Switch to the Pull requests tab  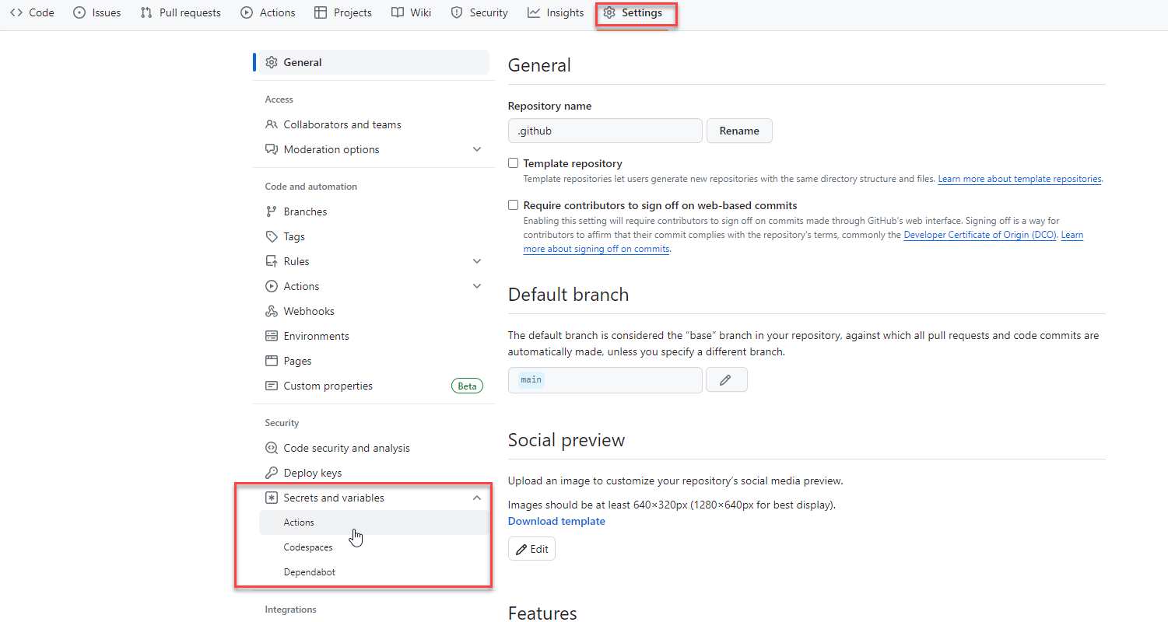pyautogui.click(x=181, y=12)
